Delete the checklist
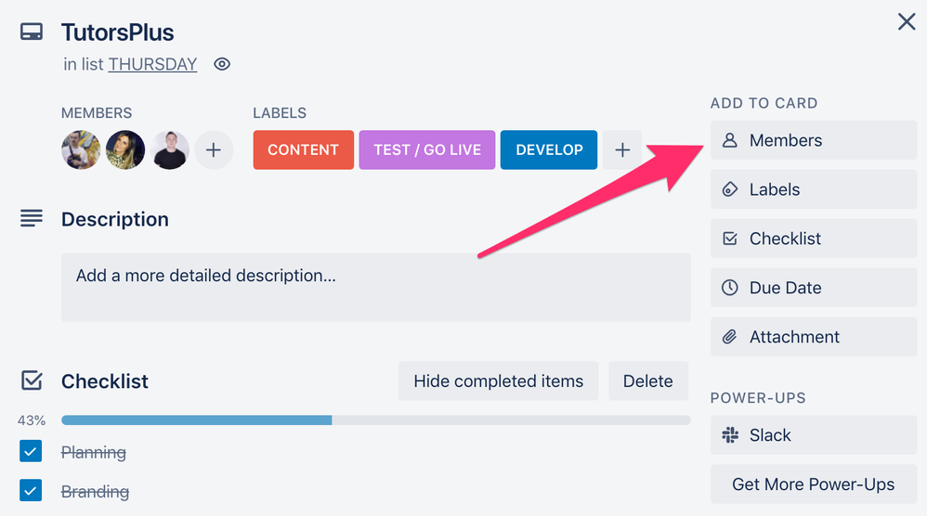 click(647, 381)
